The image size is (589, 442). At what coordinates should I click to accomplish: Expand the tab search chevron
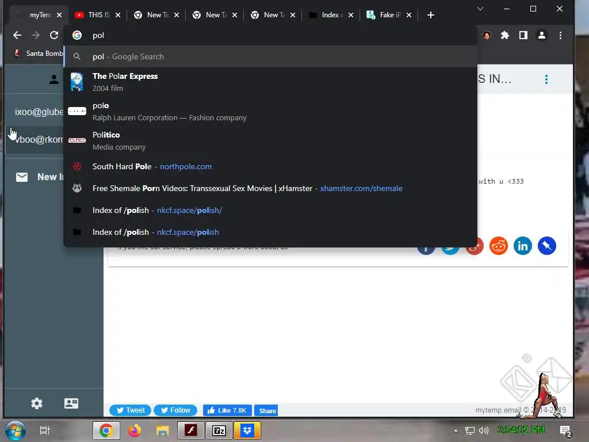click(480, 9)
